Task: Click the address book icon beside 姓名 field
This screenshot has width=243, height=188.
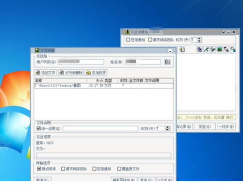Action: coord(167,62)
